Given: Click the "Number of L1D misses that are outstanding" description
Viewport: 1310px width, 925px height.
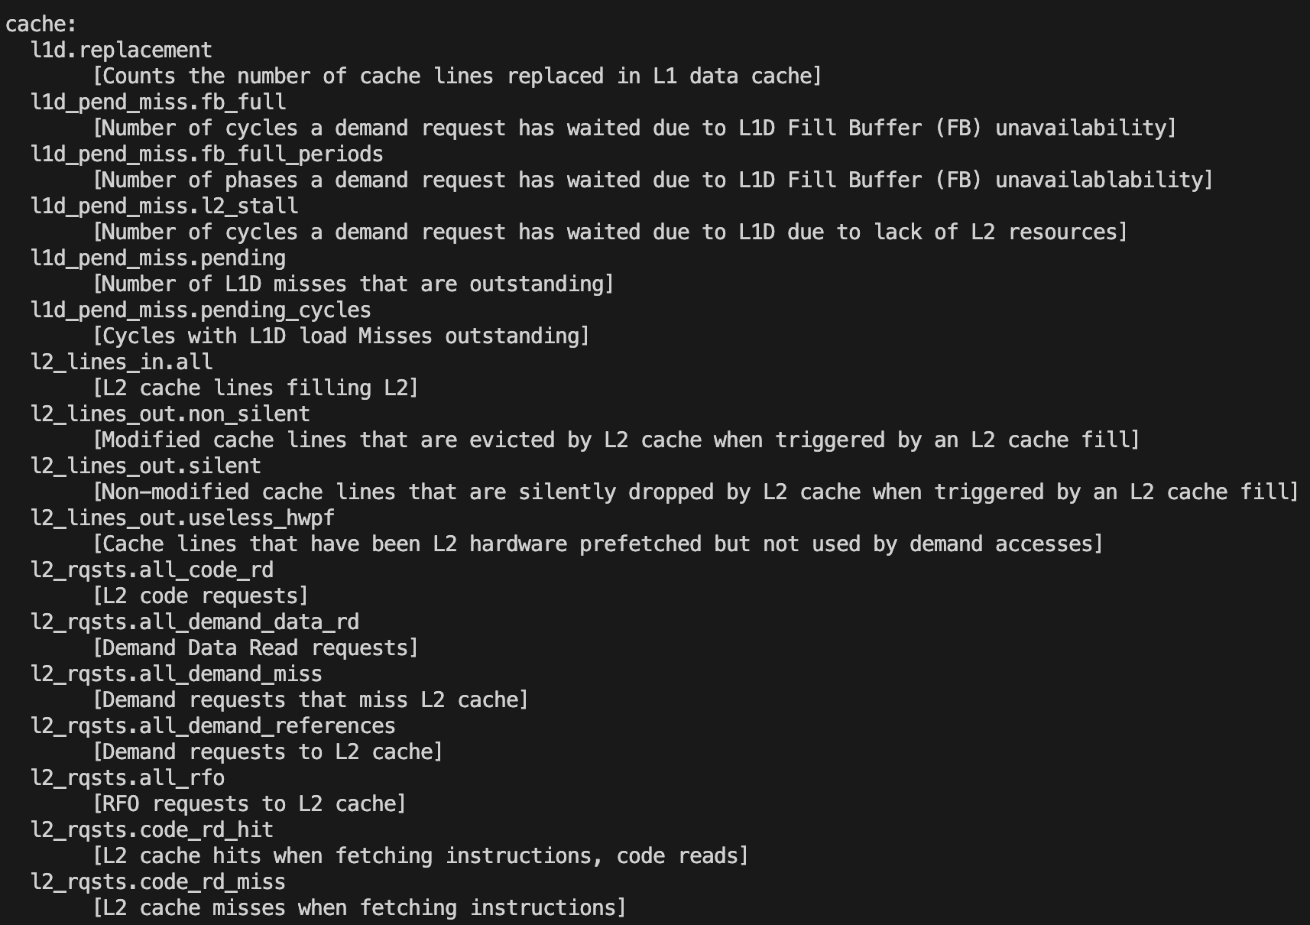Looking at the screenshot, I should [353, 284].
